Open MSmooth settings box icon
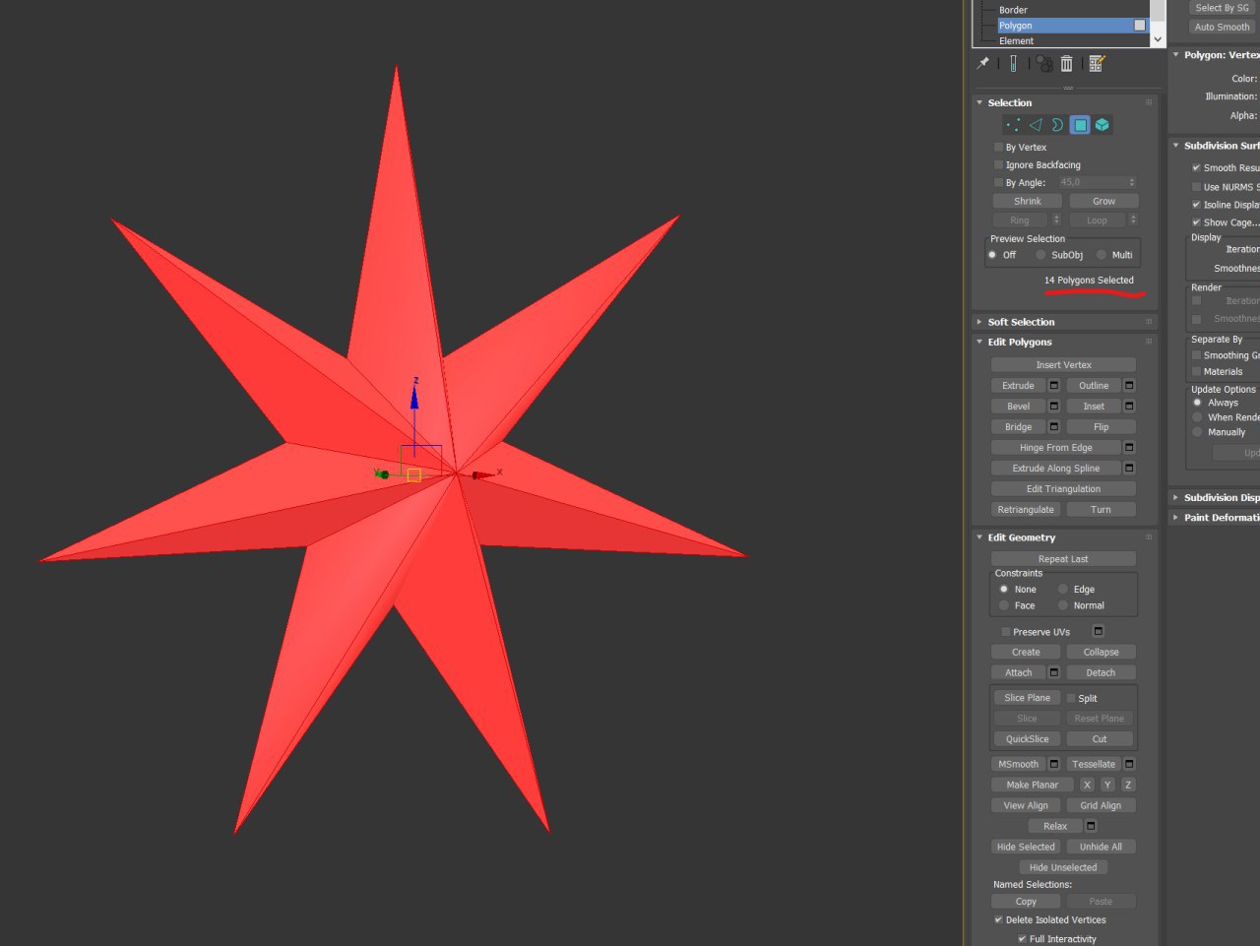This screenshot has height=946, width=1260. click(x=1053, y=765)
